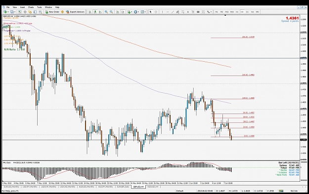Image resolution: width=309 pixels, height=194 pixels.
Task: Select the equidistant channel tool
Action: [178, 12]
